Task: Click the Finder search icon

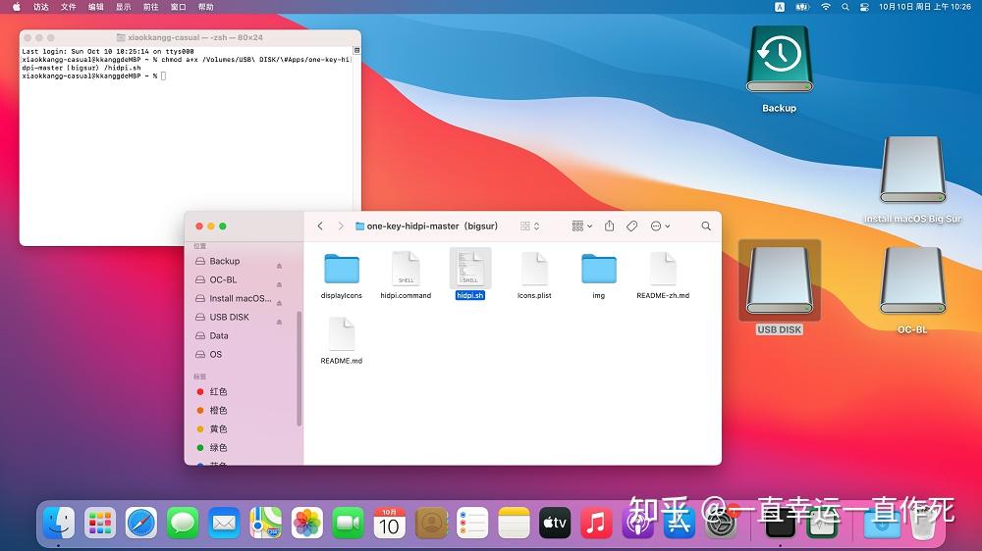Action: click(x=706, y=225)
